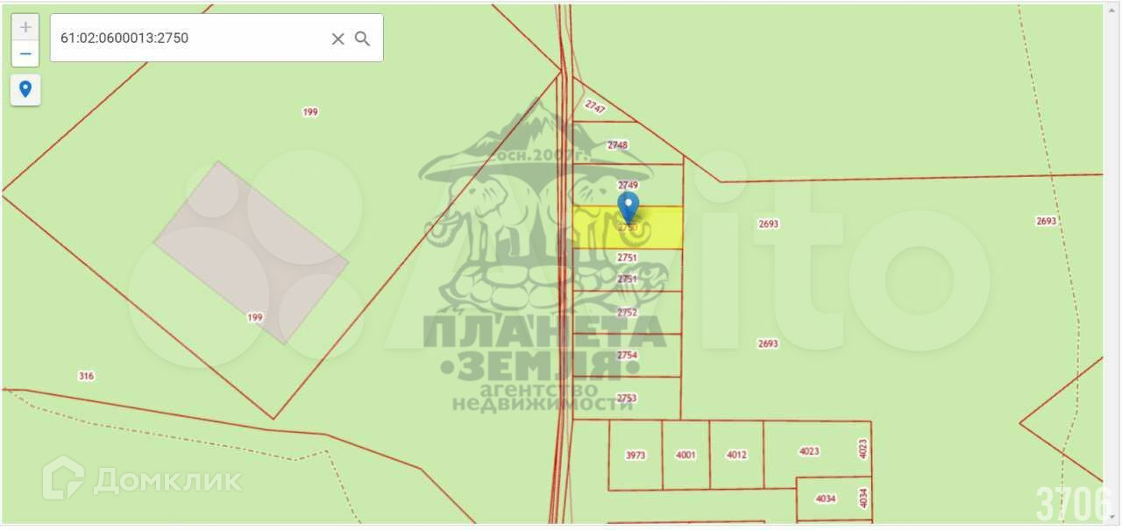Run search with the magnifier icon
1122x530 pixels.
362,39
